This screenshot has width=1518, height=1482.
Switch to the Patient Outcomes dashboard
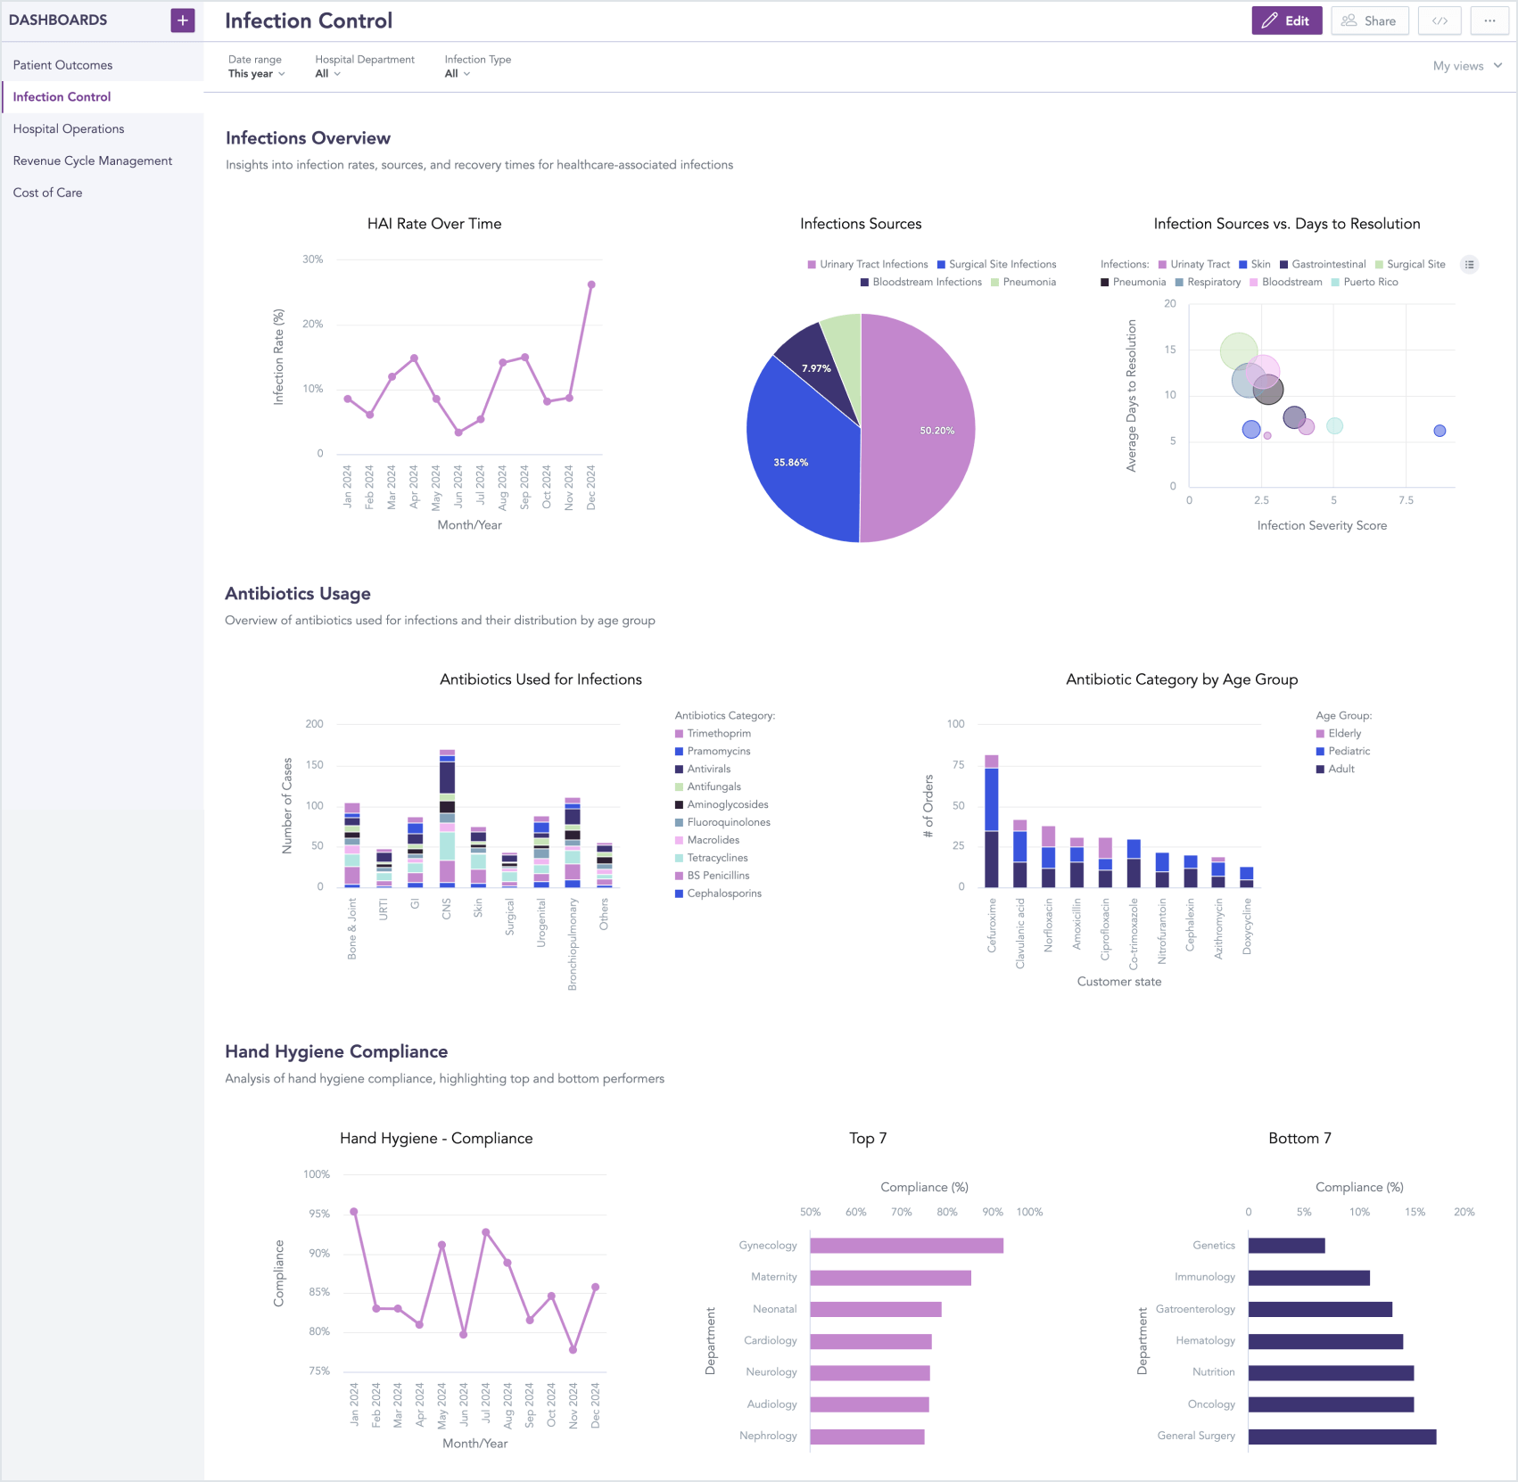click(62, 64)
